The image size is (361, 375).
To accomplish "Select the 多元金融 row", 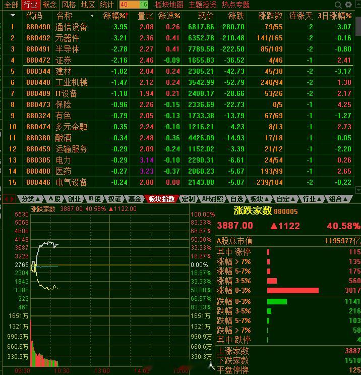I will pyautogui.click(x=178, y=127).
